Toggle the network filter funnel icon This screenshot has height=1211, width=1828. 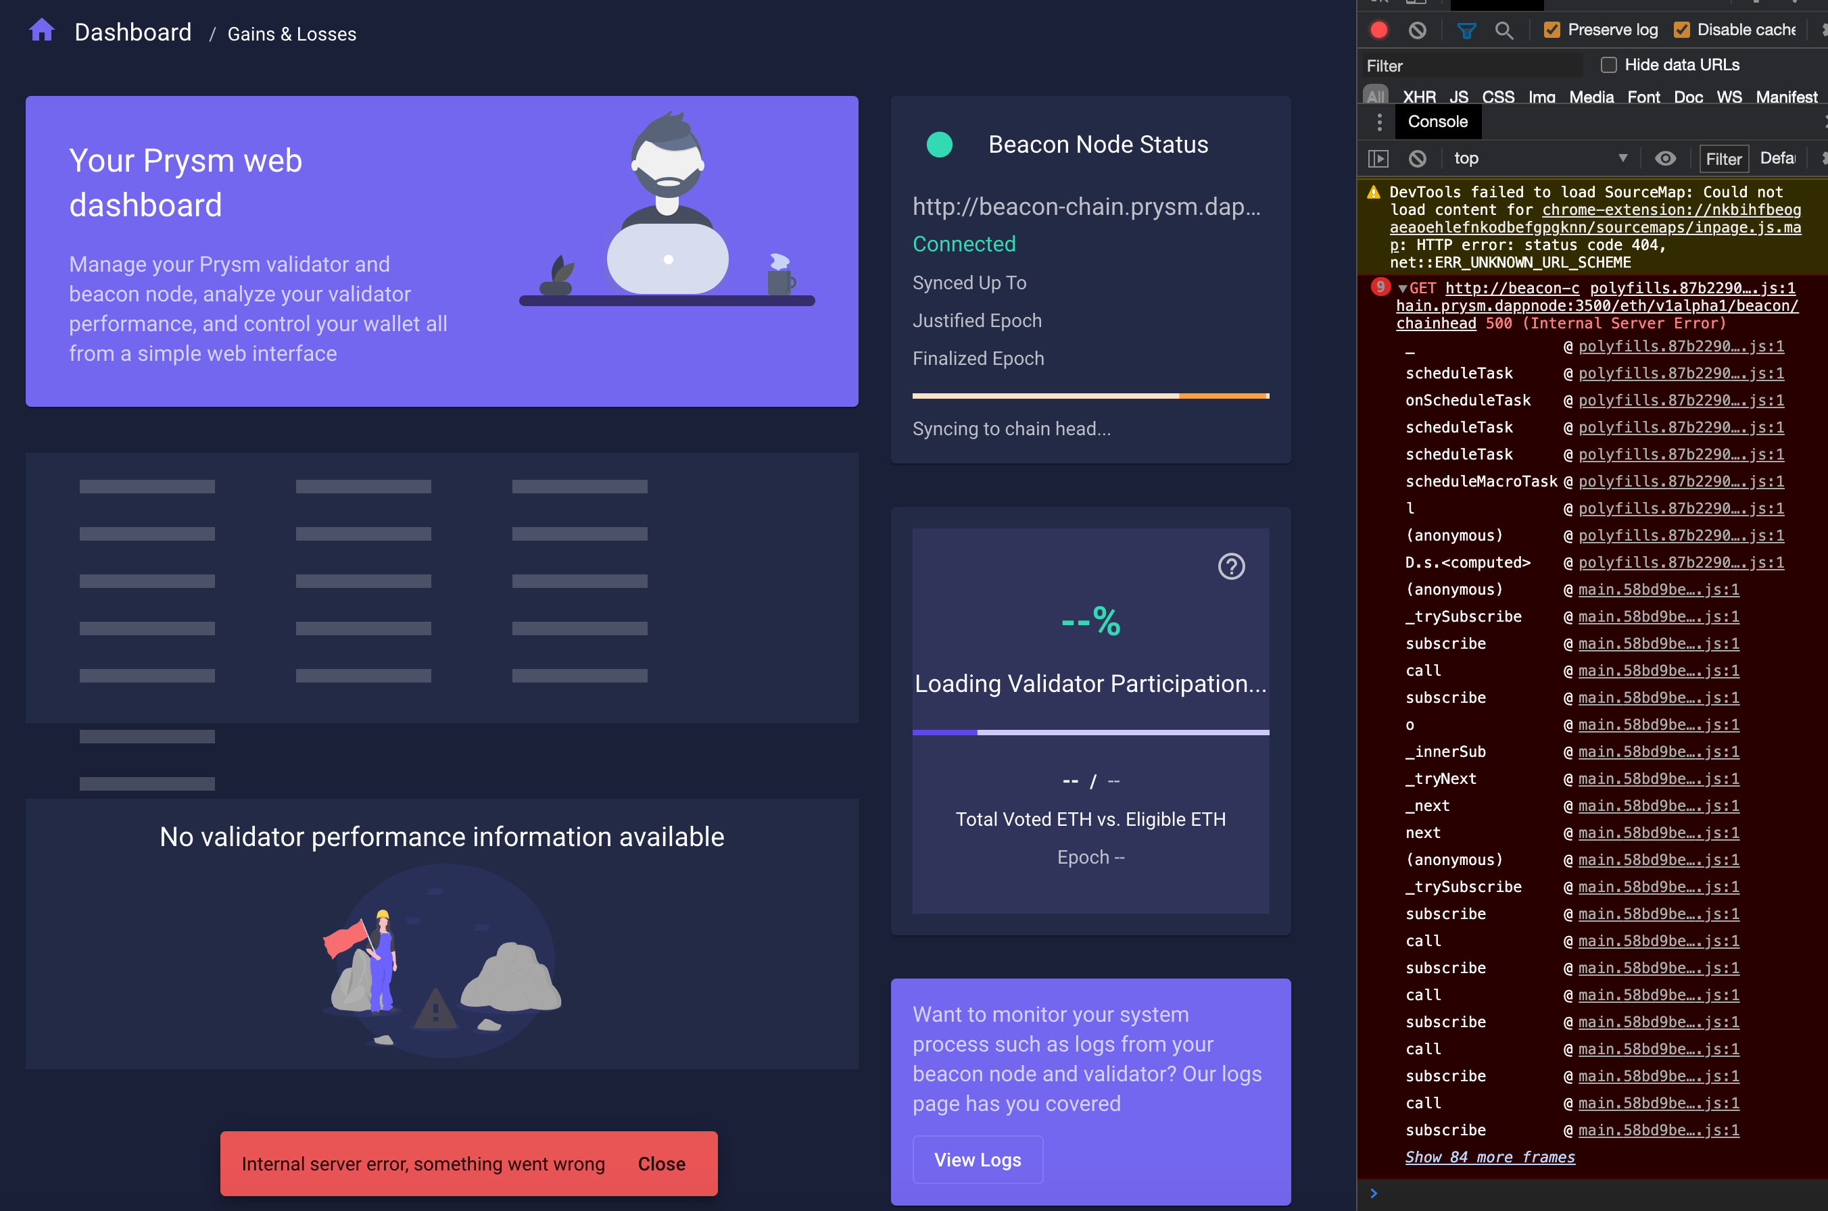tap(1466, 30)
